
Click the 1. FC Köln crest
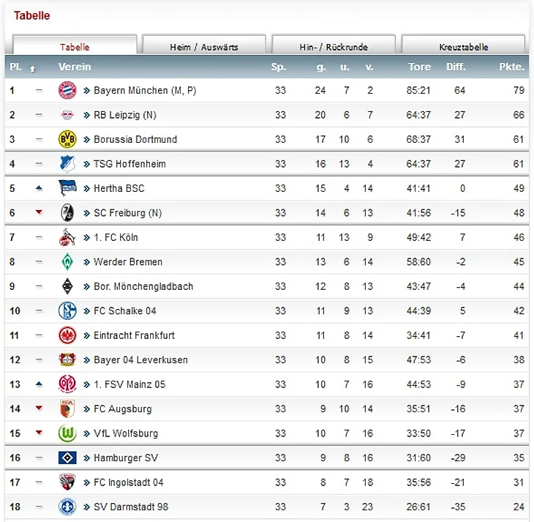pyautogui.click(x=67, y=237)
